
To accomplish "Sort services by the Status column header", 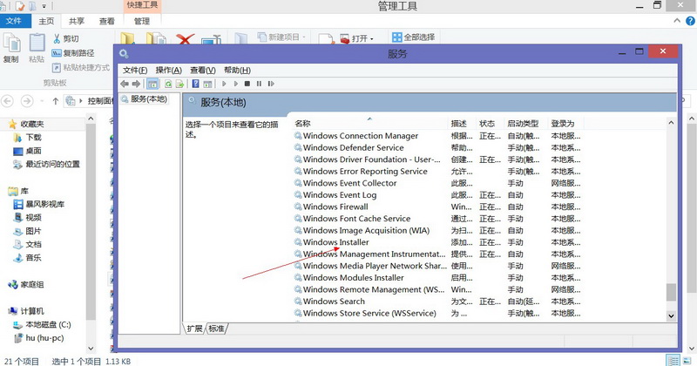I will [490, 123].
